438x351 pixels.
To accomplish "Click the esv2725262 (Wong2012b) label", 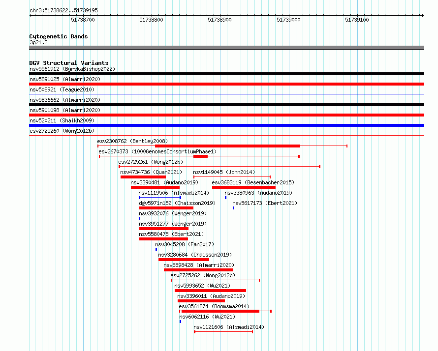I will 203,275.
